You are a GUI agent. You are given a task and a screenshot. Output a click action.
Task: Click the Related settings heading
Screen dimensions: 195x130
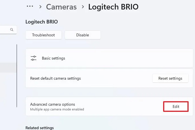[x=39, y=128]
